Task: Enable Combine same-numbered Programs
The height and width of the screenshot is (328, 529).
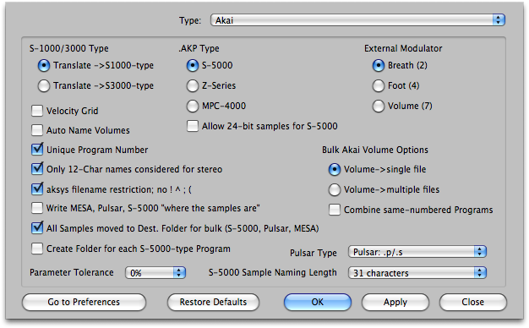Action: pos(335,210)
